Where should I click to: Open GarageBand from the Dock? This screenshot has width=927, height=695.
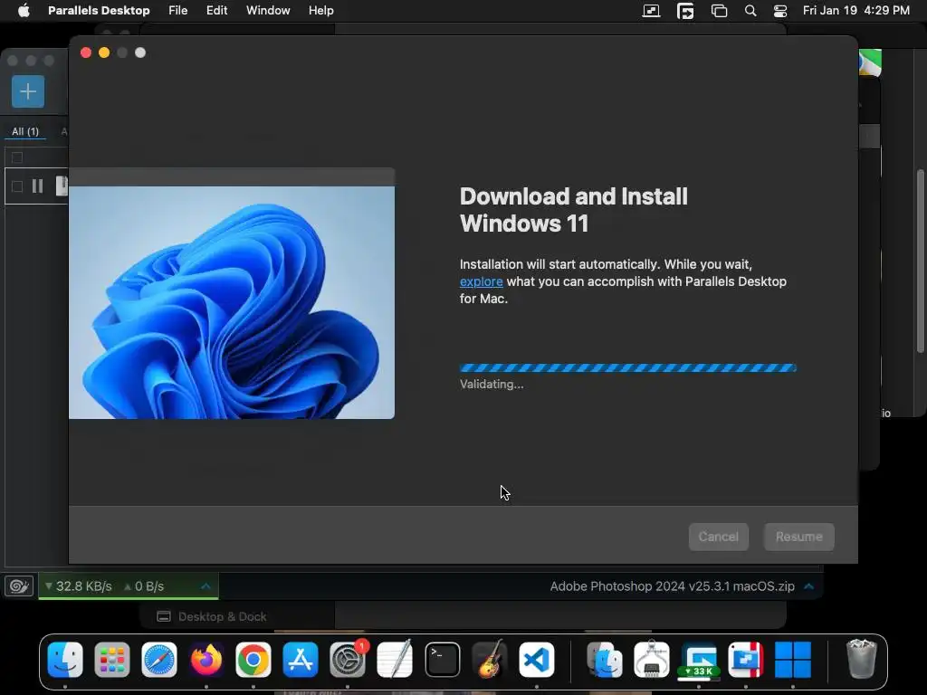(x=490, y=659)
